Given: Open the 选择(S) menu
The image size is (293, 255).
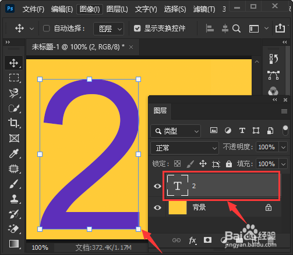Looking at the screenshot, I should [x=175, y=9].
